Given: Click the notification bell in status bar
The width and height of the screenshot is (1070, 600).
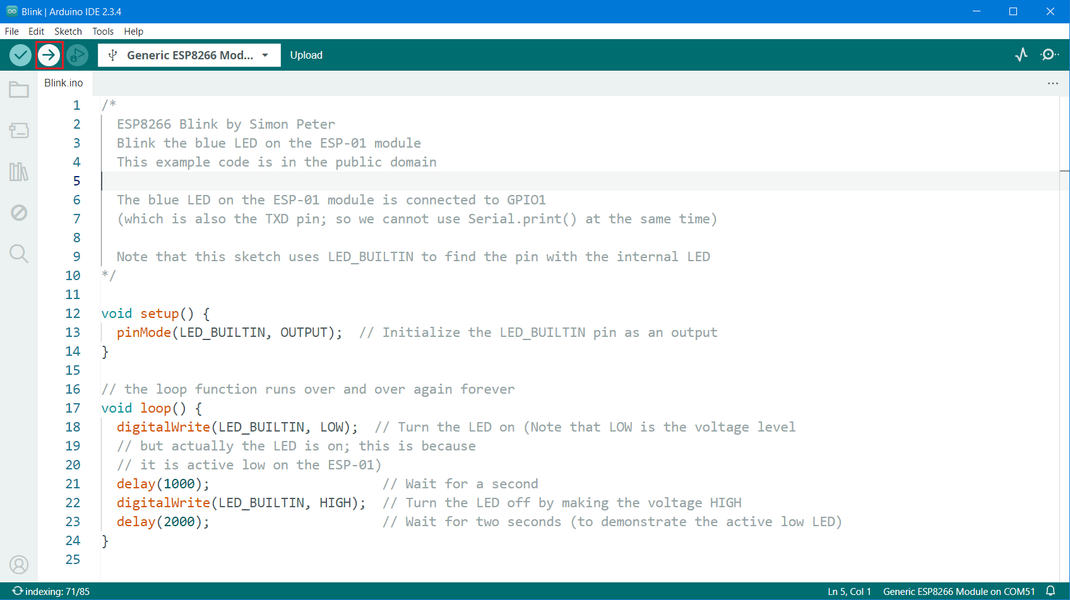Looking at the screenshot, I should 1050,591.
